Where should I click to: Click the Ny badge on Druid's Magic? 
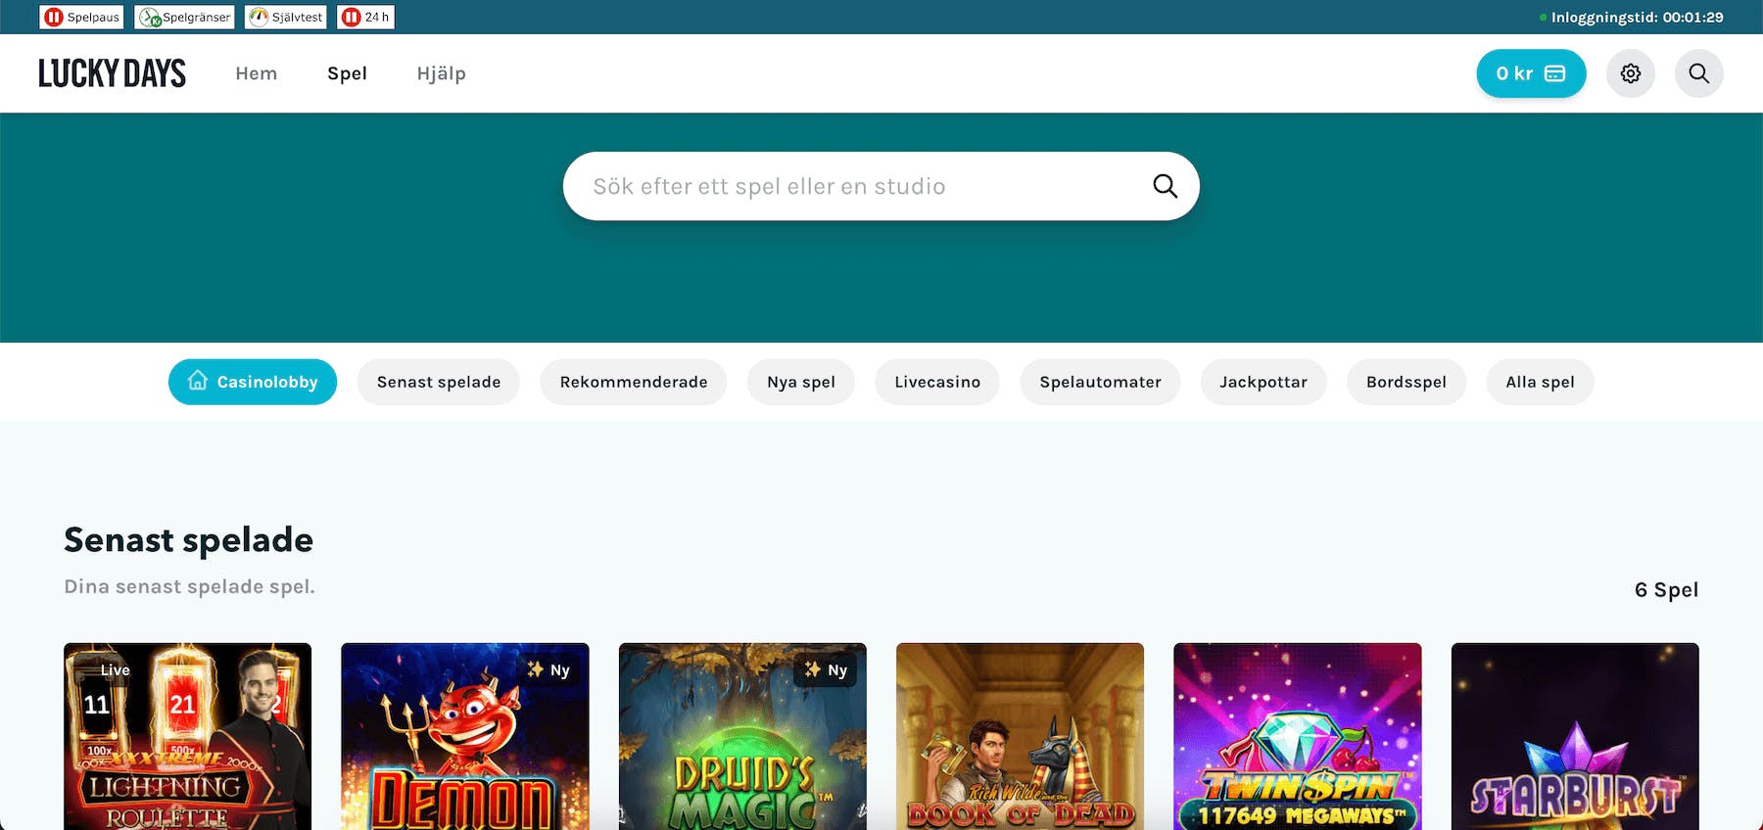pyautogui.click(x=826, y=669)
